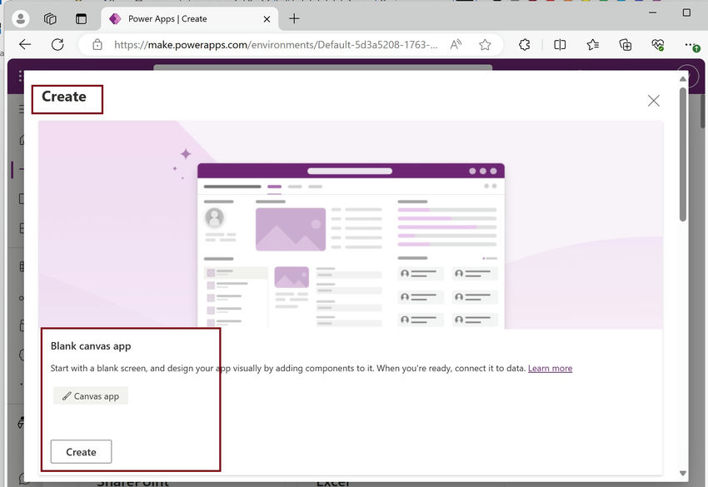
Task: Select the Canvas app tag
Action: point(91,395)
